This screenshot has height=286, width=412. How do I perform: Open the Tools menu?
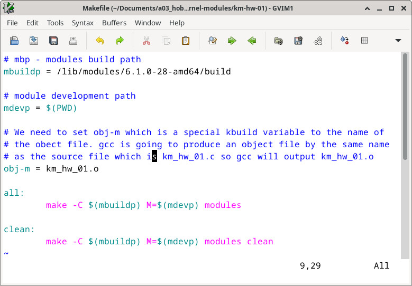[55, 23]
